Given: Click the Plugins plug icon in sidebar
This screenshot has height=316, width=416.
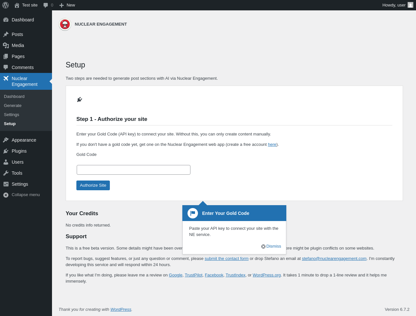Looking at the screenshot, I should [6, 151].
